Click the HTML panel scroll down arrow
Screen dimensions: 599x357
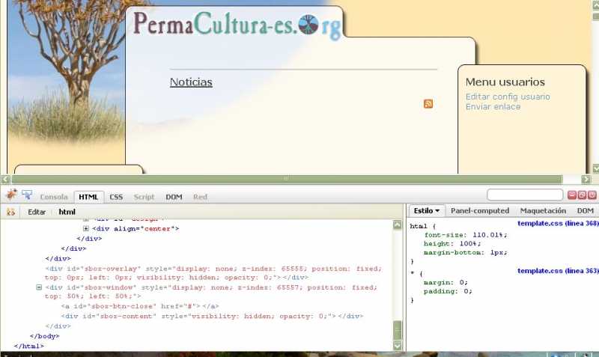[398, 346]
